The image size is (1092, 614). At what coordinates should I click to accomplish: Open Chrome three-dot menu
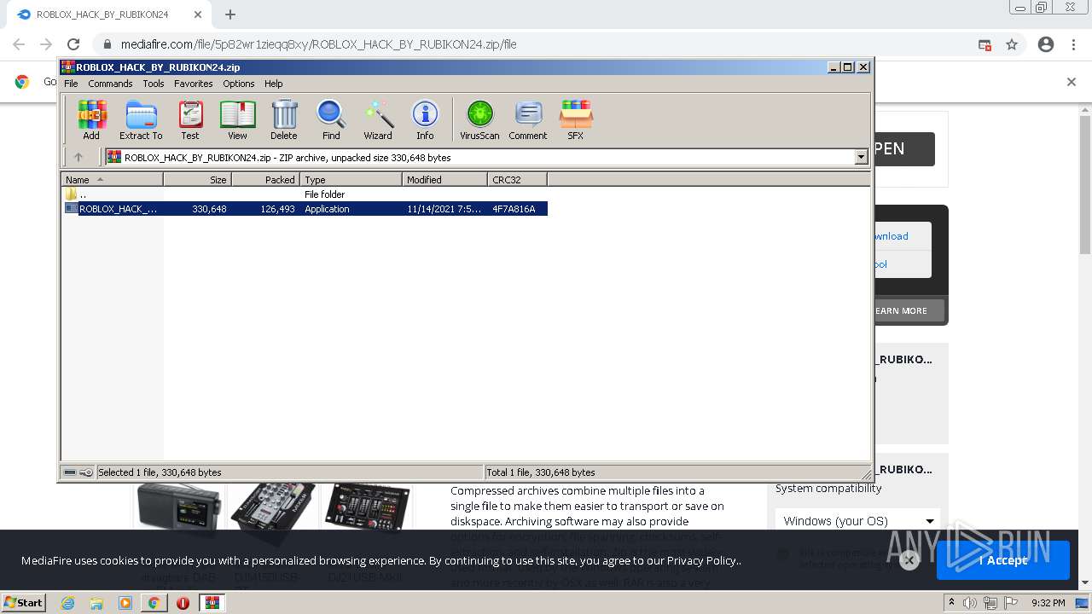tap(1073, 44)
